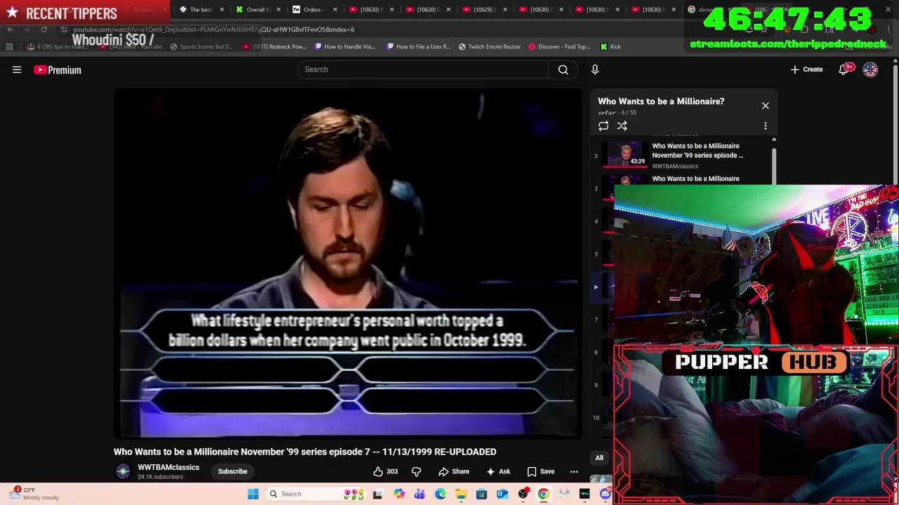The image size is (899, 505).
Task: Like the video with 303 likes
Action: tap(385, 471)
